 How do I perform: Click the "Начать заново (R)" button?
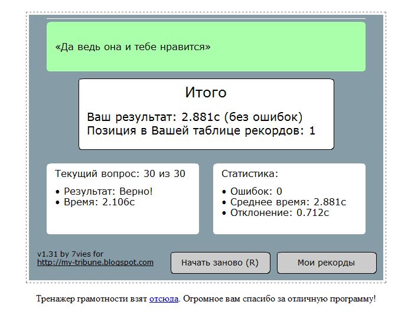(x=220, y=263)
